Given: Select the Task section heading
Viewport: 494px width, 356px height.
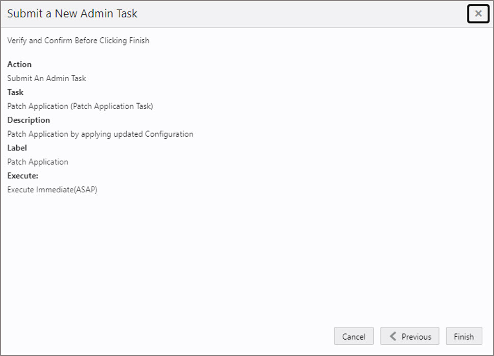Looking at the screenshot, I should pyautogui.click(x=15, y=92).
